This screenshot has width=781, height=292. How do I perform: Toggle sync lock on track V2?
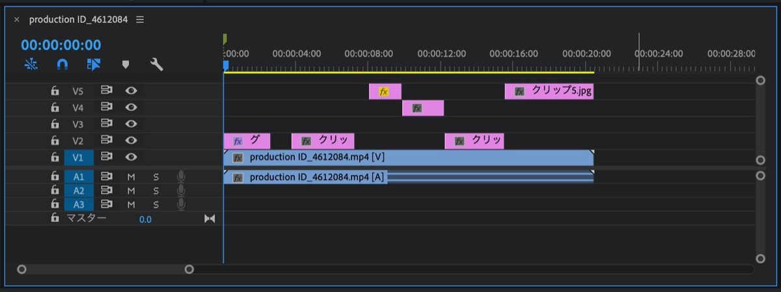[x=107, y=140]
